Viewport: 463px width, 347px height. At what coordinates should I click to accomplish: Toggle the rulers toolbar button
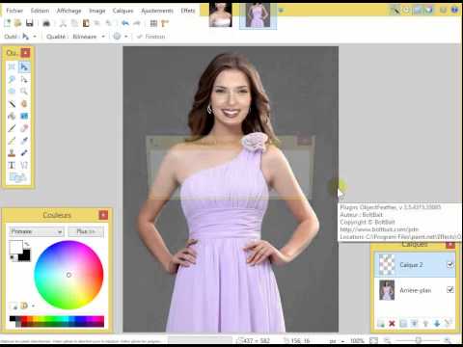coord(165,23)
